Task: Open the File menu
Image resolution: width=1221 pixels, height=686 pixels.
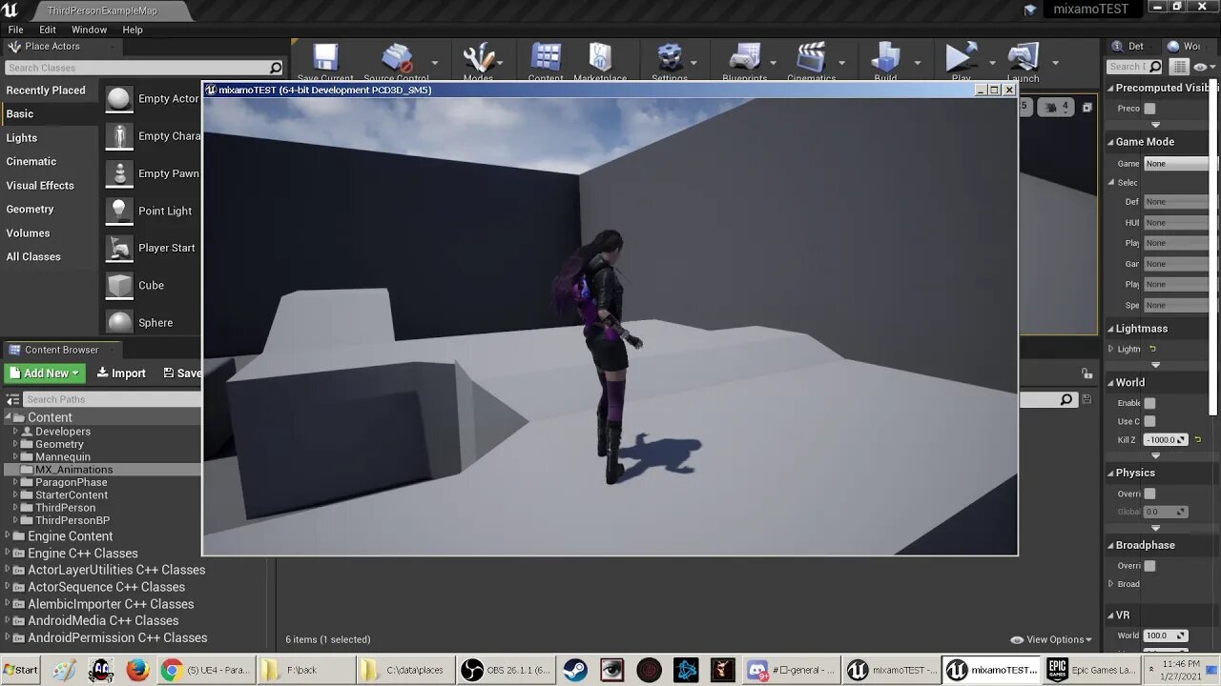Action: [16, 30]
